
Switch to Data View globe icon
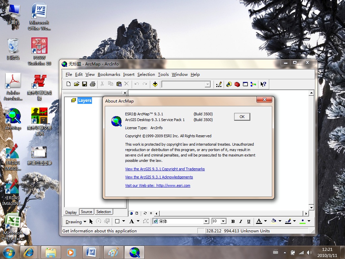[131, 213]
